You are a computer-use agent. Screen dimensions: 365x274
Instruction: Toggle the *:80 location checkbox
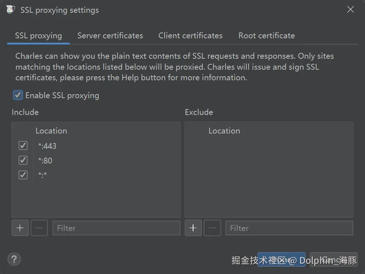click(23, 161)
